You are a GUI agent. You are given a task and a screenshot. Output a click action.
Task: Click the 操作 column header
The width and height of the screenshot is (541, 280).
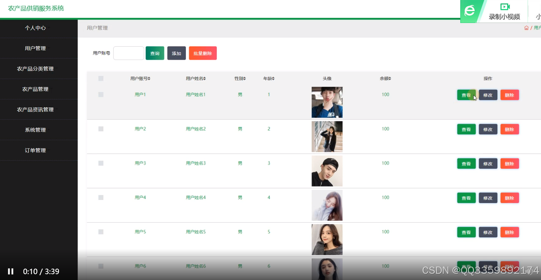tap(488, 79)
